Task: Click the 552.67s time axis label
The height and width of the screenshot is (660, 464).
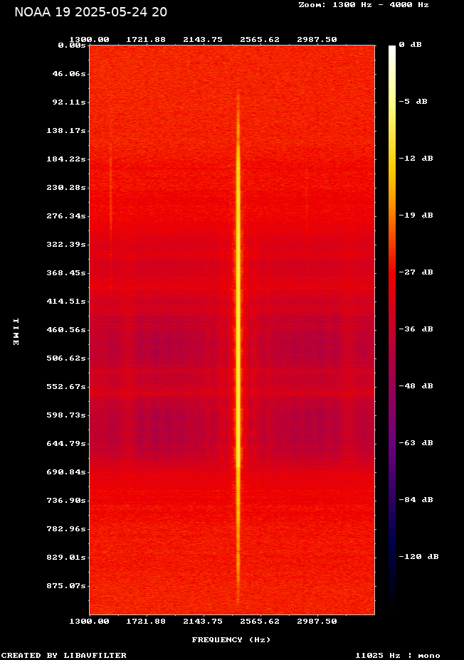Action: [x=66, y=386]
